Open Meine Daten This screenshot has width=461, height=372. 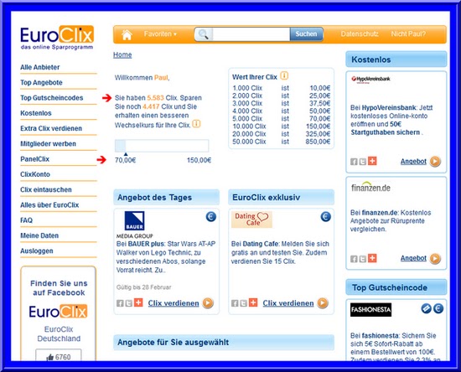[x=39, y=235]
